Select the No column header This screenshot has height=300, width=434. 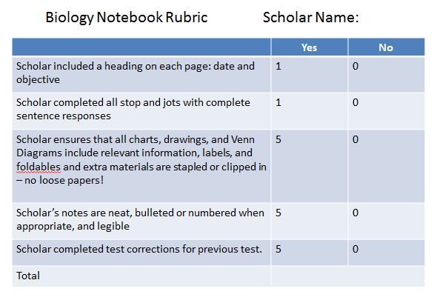coord(386,47)
